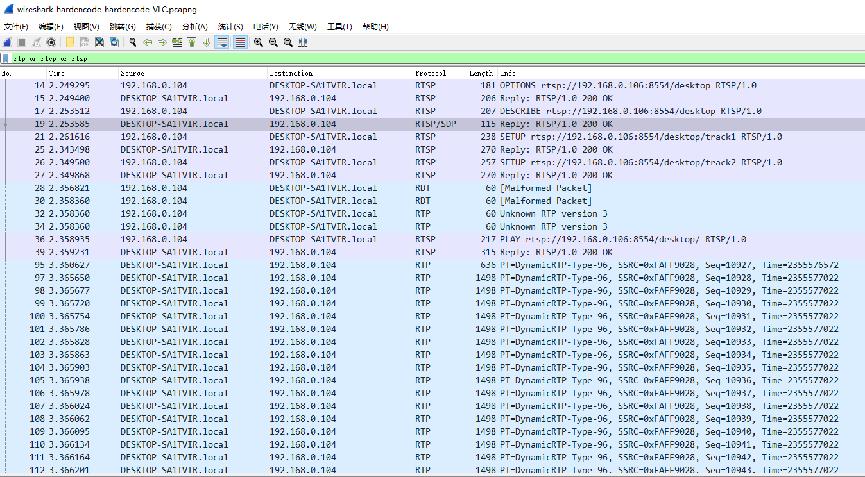Image resolution: width=865 pixels, height=477 pixels.
Task: Open a saved capture file
Action: (71, 42)
